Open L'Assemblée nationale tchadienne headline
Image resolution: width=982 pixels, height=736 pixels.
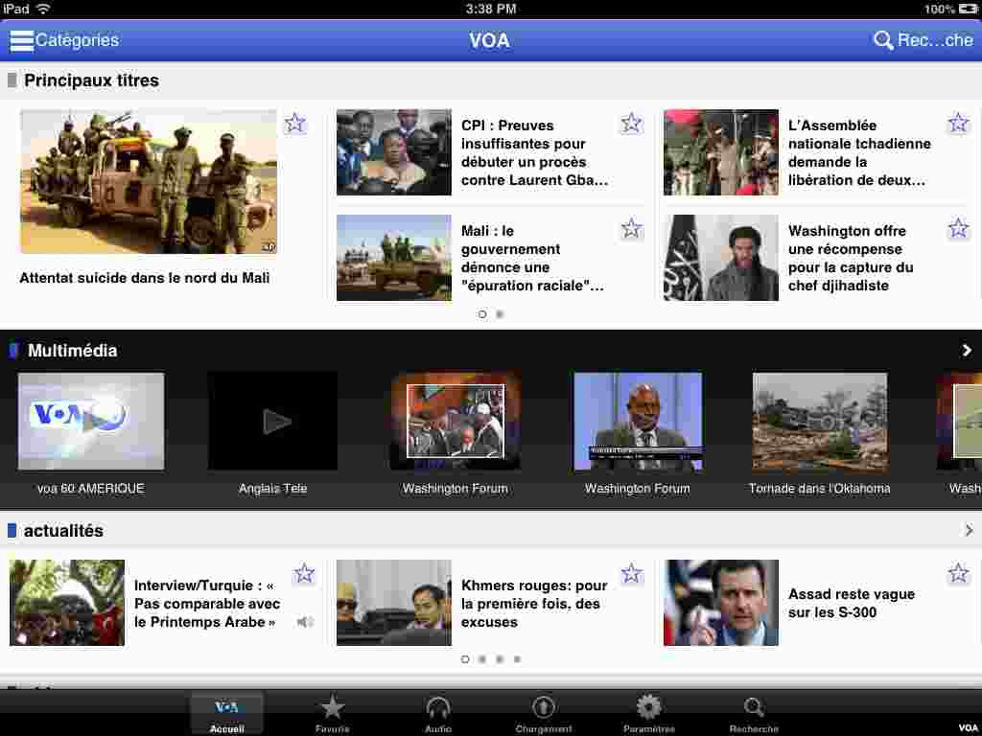pos(859,152)
